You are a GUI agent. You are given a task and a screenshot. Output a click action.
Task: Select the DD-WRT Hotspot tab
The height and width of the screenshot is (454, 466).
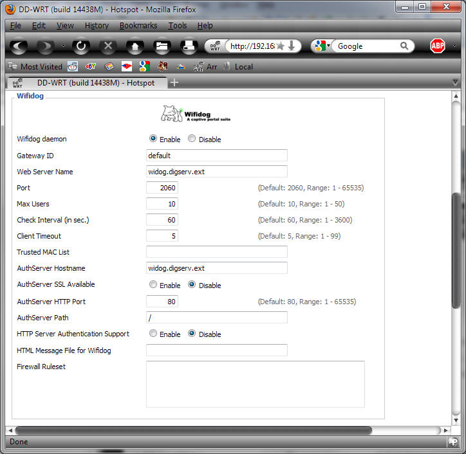[88, 83]
